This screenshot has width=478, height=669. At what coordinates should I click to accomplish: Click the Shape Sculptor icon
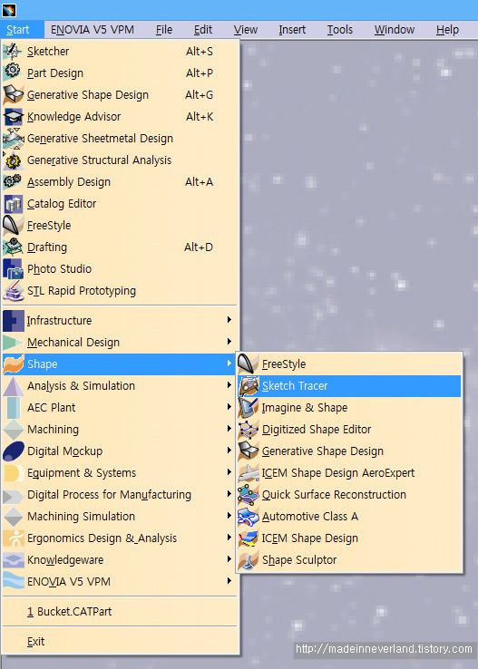pos(249,560)
